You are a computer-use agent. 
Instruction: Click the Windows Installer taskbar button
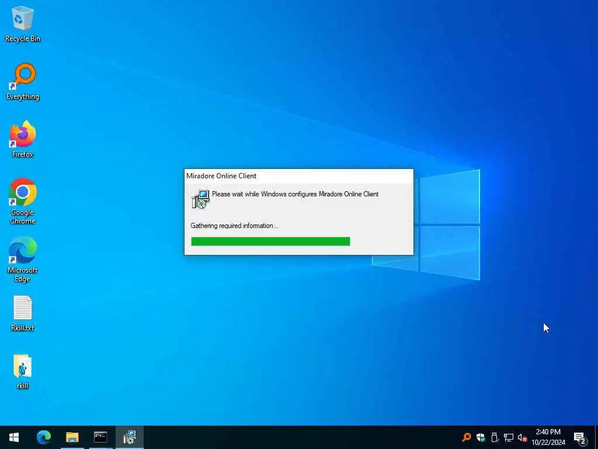point(129,437)
